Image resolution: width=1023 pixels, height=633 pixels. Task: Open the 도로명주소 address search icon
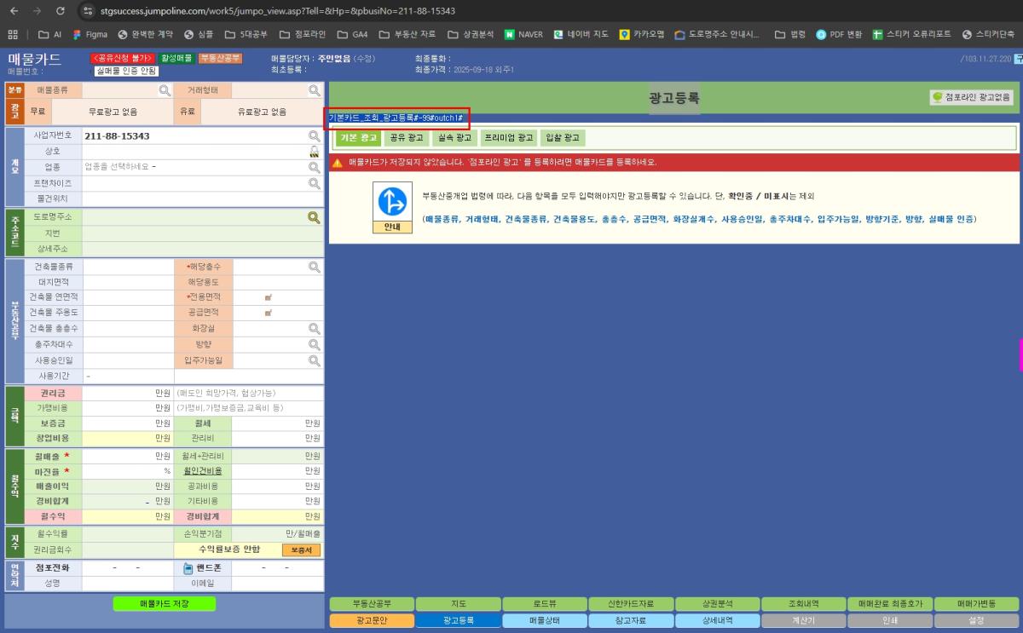[314, 217]
